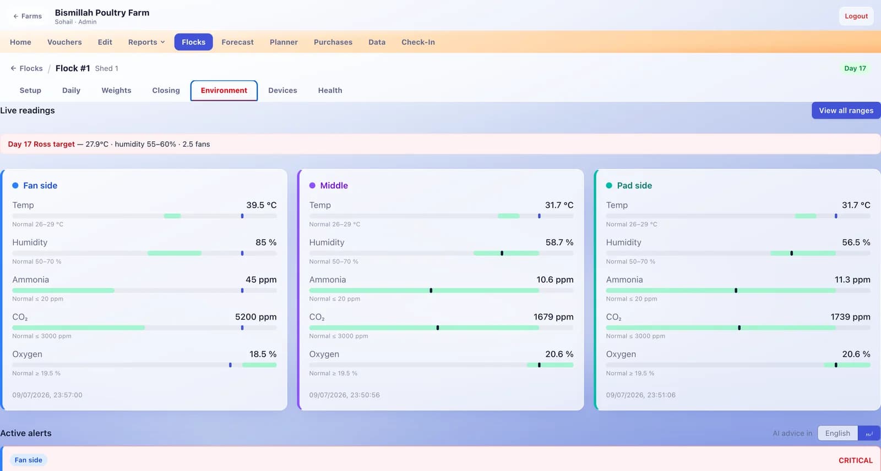Open the Vouchers page
The height and width of the screenshot is (471, 881).
click(x=64, y=42)
